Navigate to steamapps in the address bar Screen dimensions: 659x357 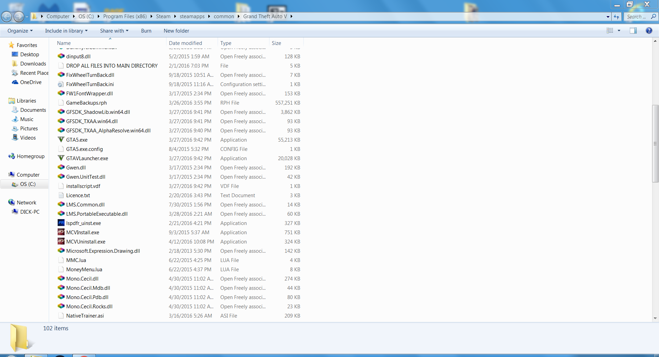192,16
